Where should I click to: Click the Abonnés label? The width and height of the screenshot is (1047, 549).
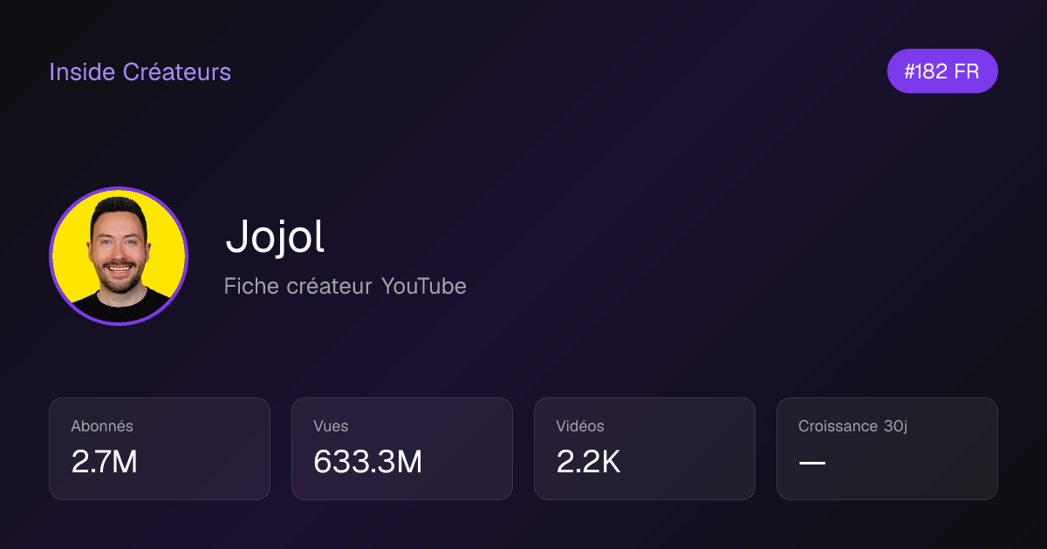102,426
